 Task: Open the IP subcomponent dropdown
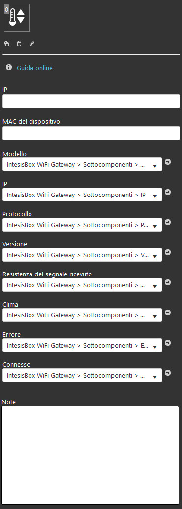point(82,195)
